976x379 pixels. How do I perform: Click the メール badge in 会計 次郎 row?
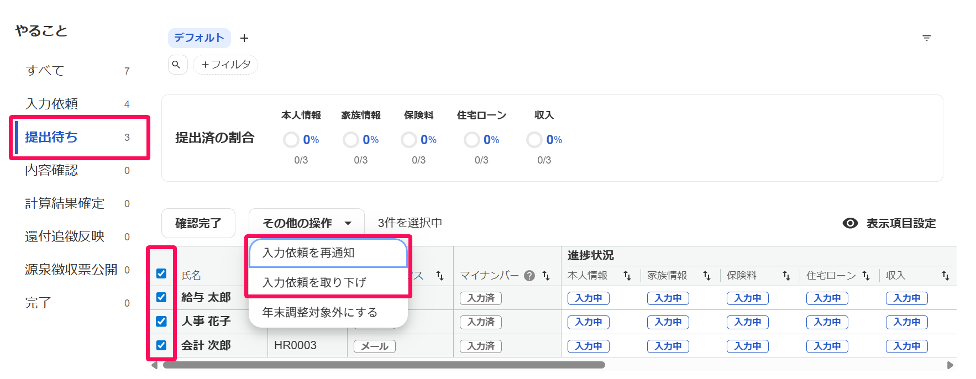click(x=375, y=346)
